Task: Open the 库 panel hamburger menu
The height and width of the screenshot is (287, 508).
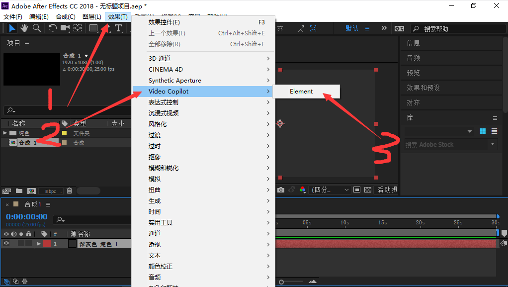Action: [x=495, y=118]
